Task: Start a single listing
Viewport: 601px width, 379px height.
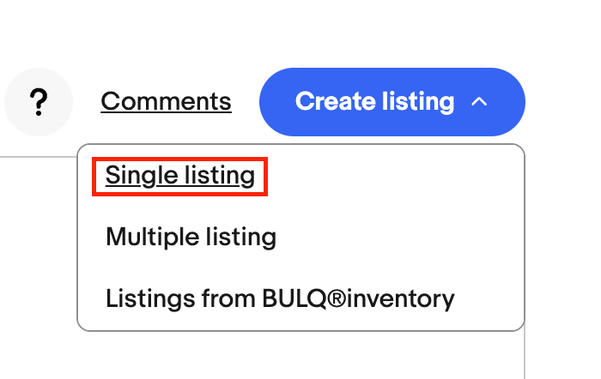Action: pyautogui.click(x=180, y=176)
